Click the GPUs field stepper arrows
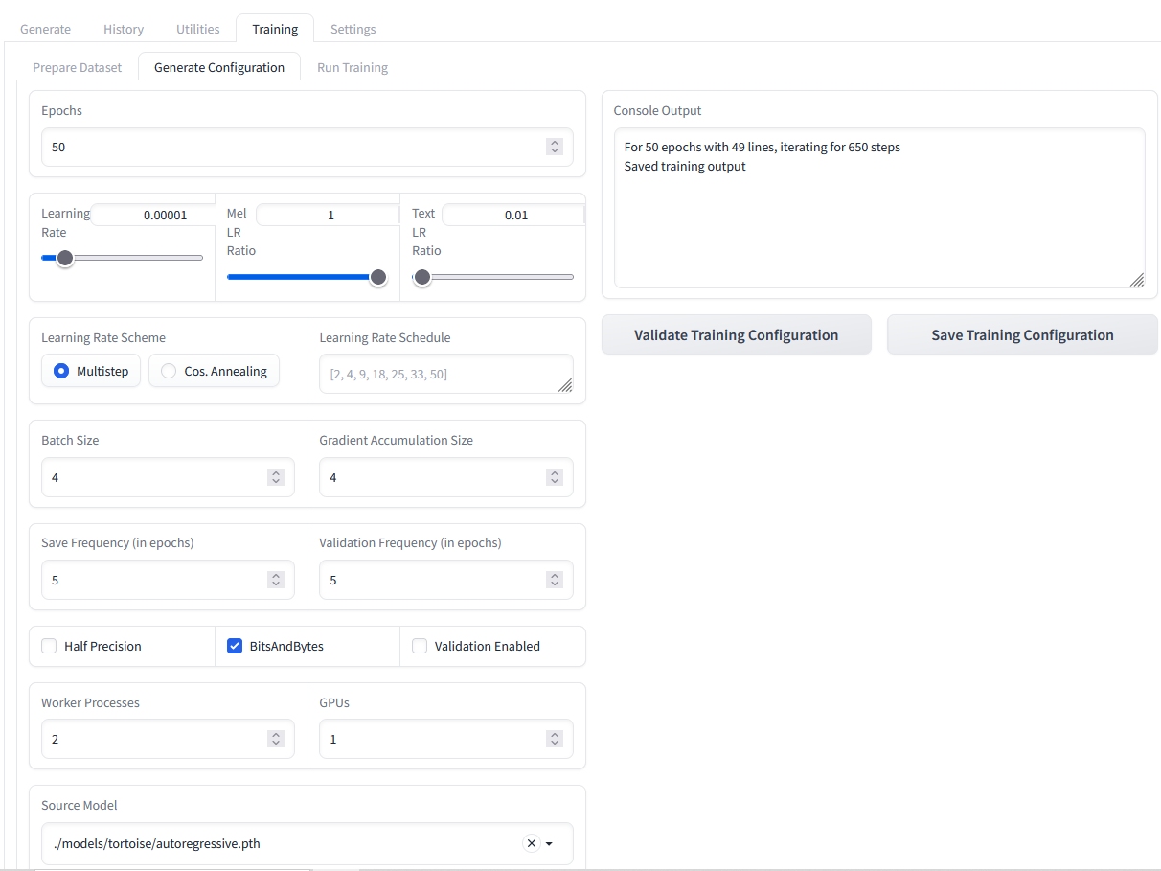The width and height of the screenshot is (1161, 871). pos(554,739)
